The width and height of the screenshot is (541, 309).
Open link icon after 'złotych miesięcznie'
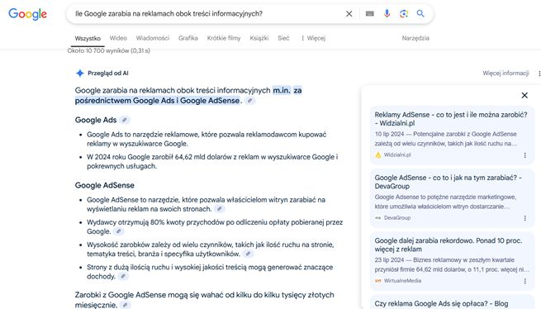pos(126,305)
